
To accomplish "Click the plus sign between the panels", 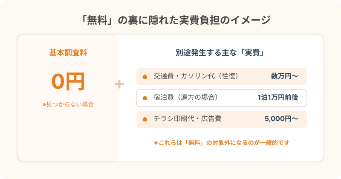I will pyautogui.click(x=119, y=84).
